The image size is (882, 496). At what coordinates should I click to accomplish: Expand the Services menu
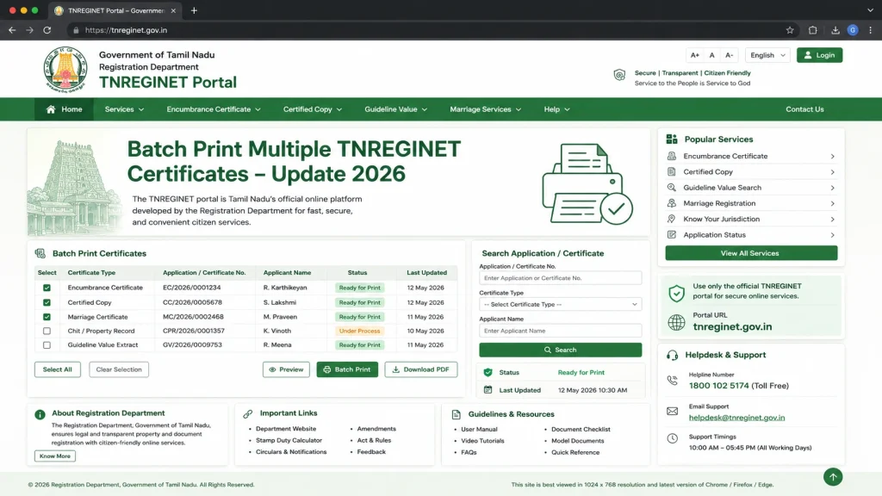coord(124,109)
